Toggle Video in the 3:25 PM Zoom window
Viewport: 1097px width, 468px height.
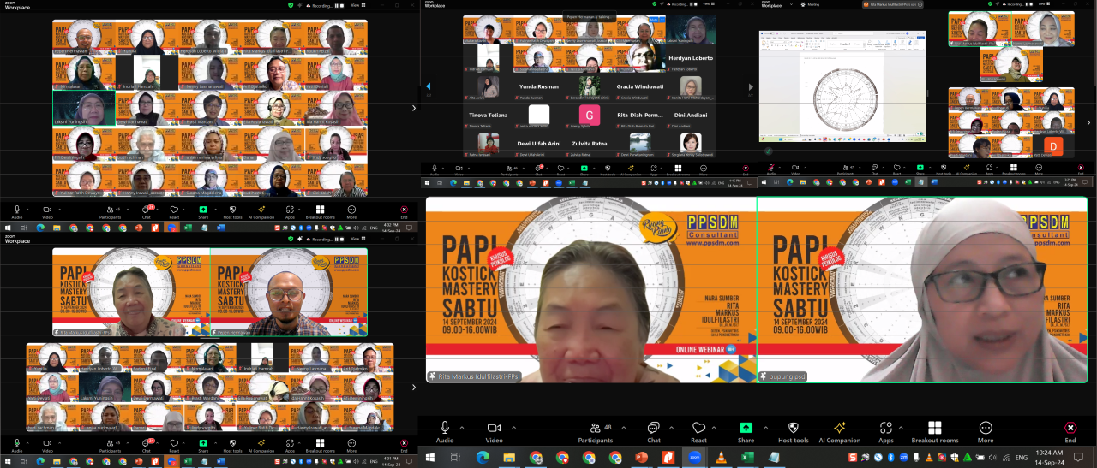click(x=796, y=170)
